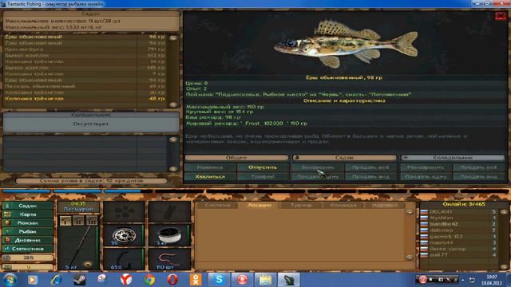Screen dimensions: 511x287
Task: Open the Садок panel from the side menu
Action: (27, 206)
